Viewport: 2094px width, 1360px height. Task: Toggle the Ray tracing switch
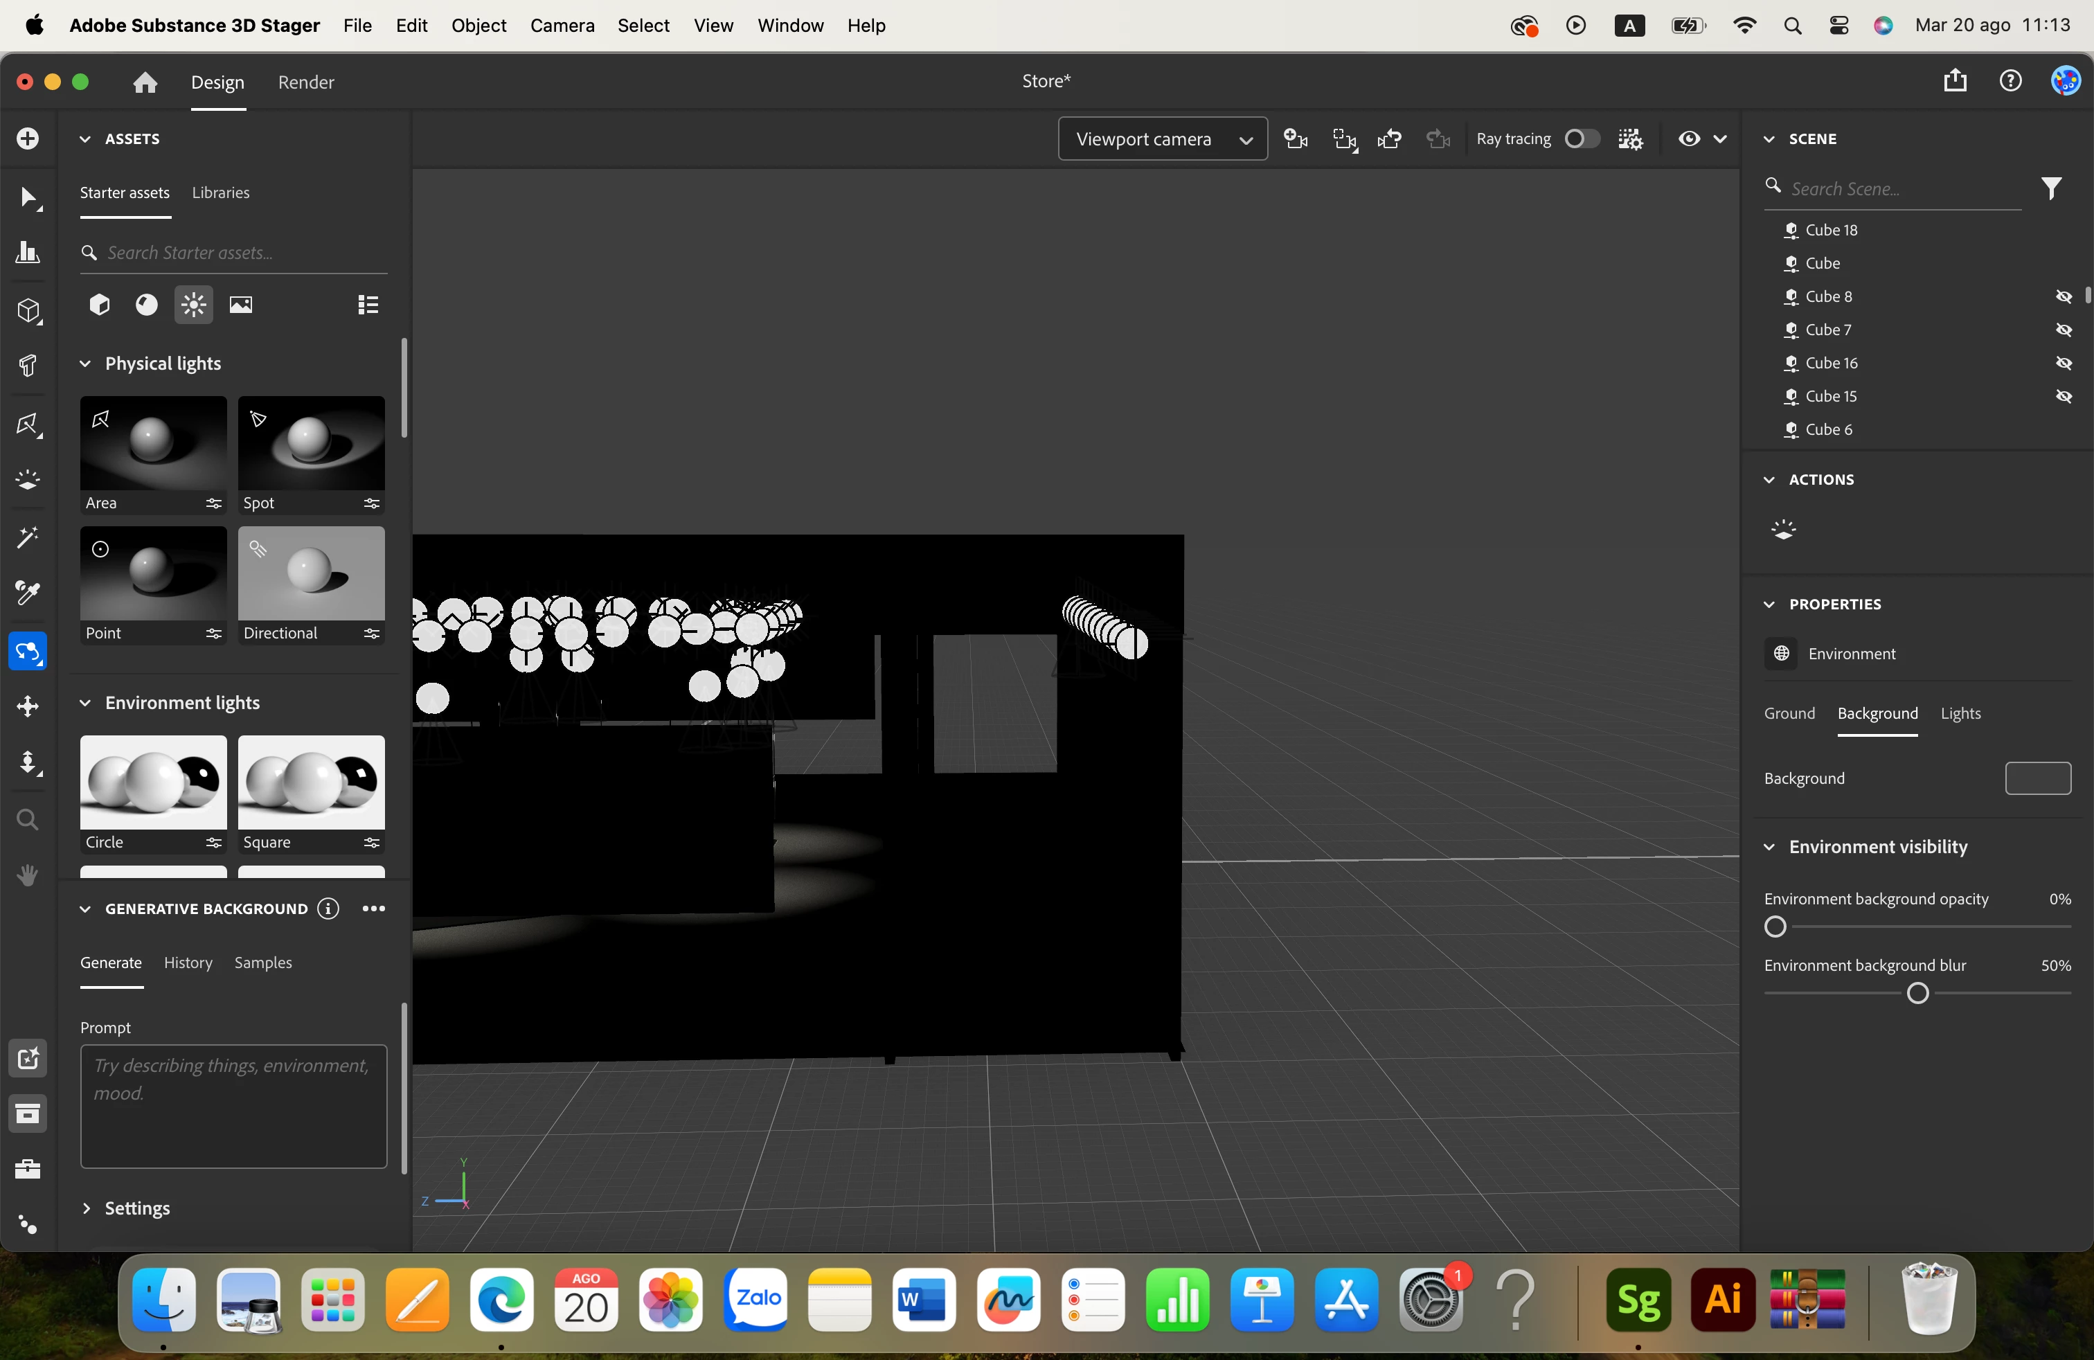[1581, 139]
